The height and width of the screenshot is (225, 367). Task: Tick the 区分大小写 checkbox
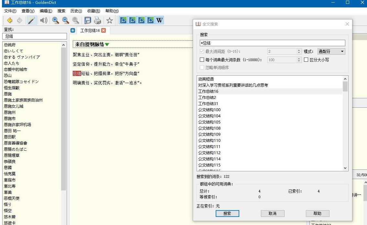(306, 59)
